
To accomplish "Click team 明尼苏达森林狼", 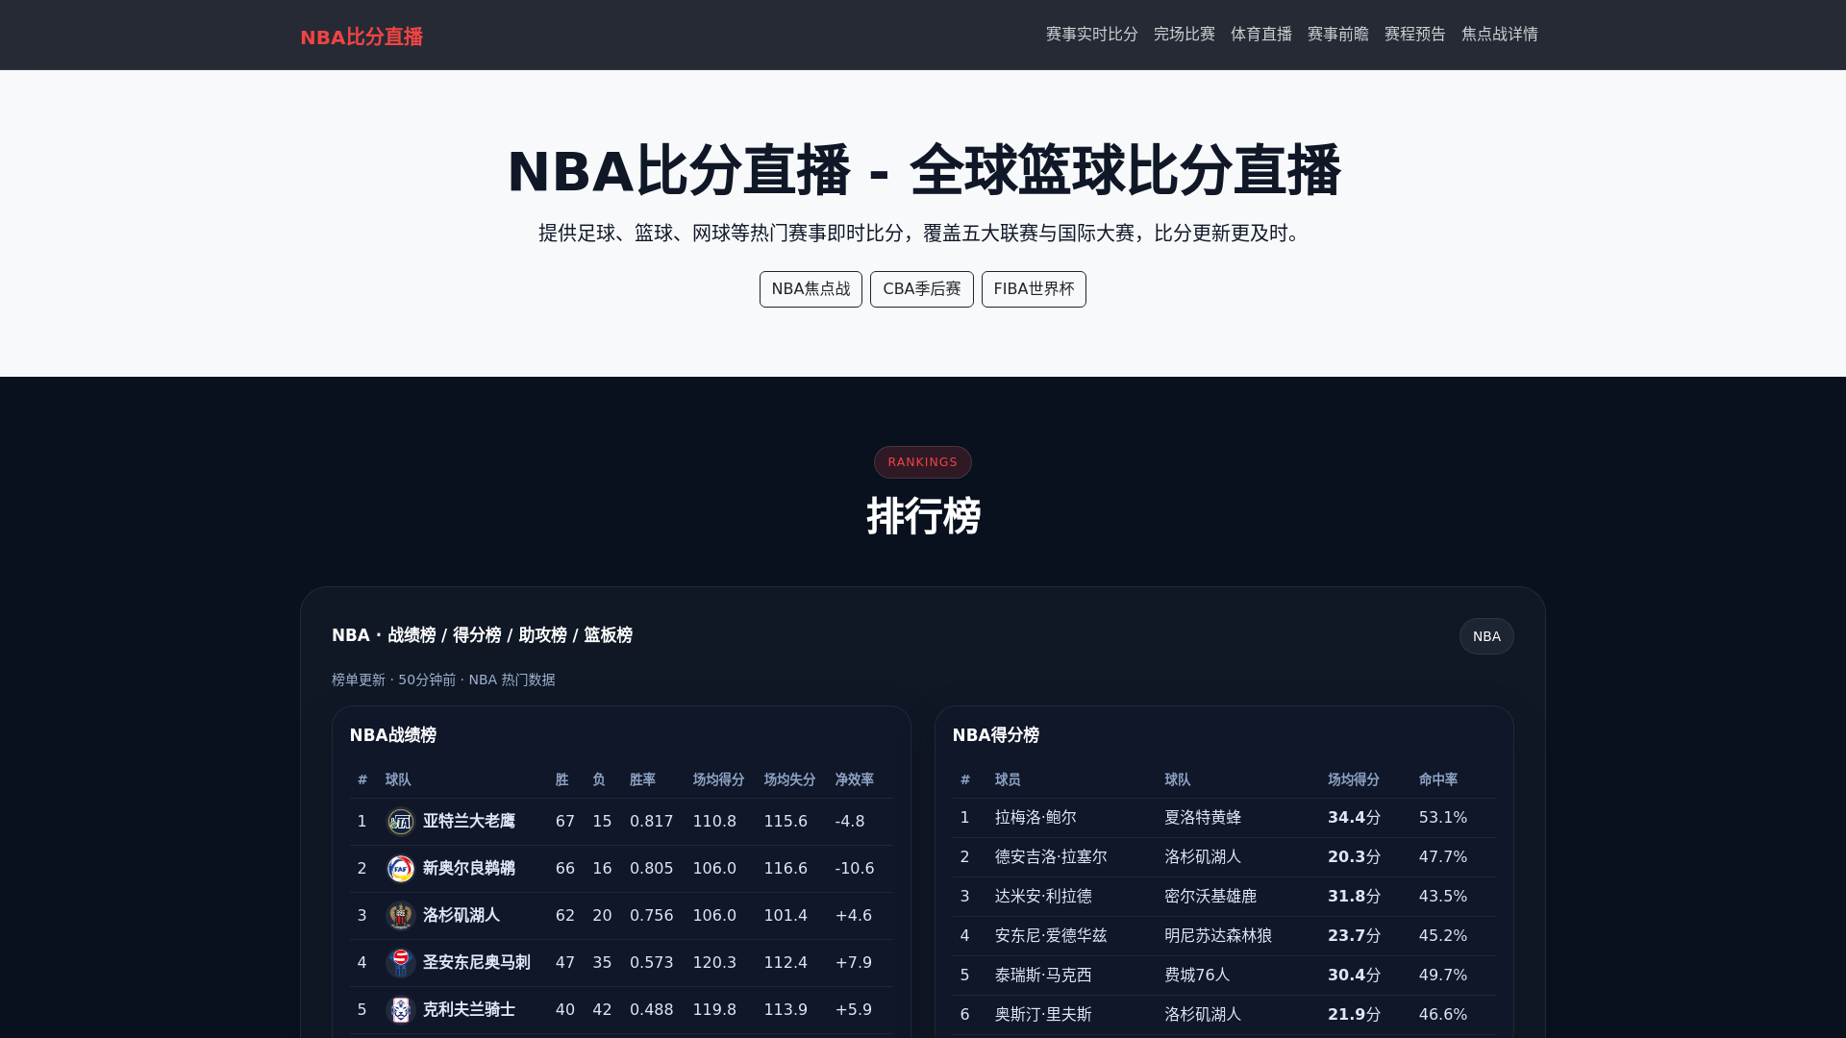I will (x=1218, y=936).
